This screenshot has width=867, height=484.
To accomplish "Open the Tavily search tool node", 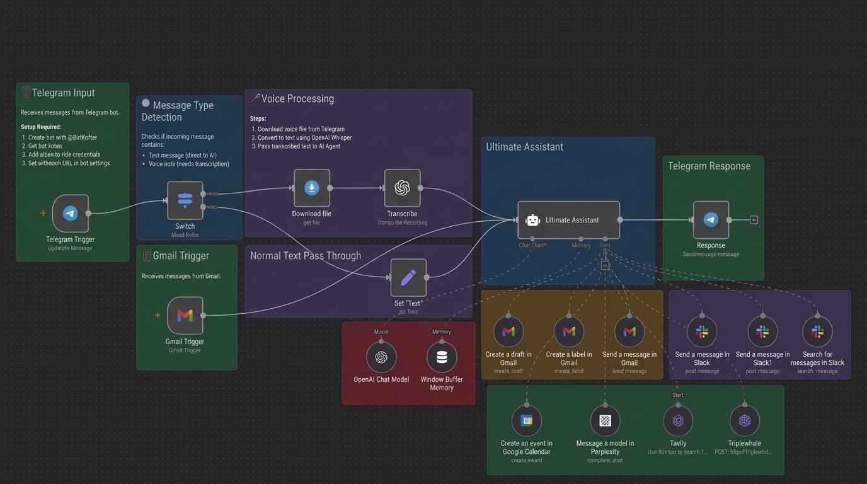I will (x=678, y=420).
